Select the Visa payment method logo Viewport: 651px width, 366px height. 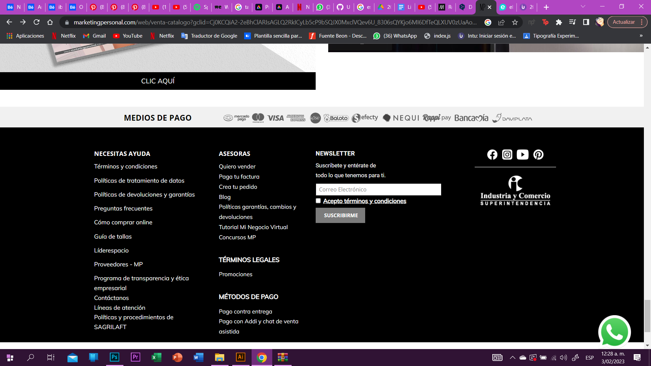[275, 118]
